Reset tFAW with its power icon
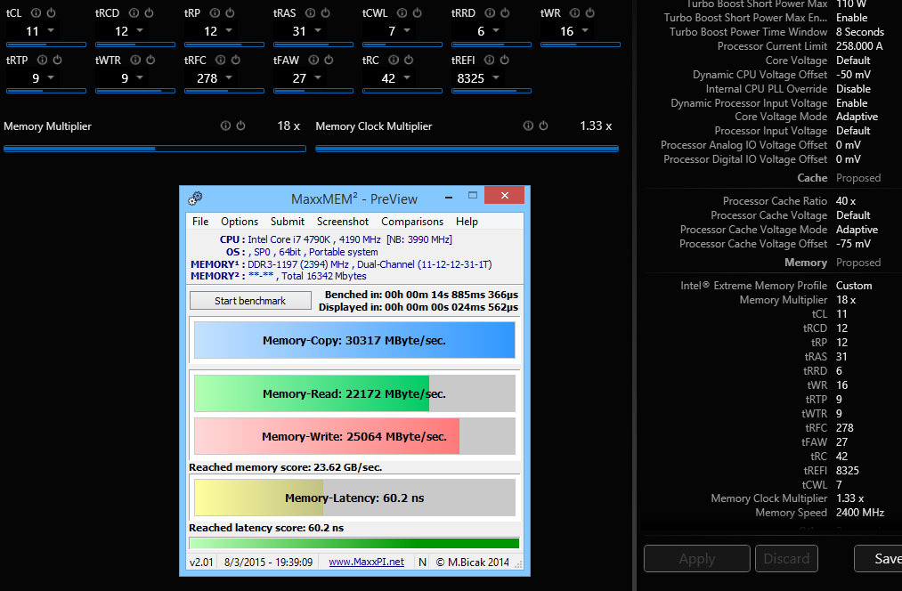The height and width of the screenshot is (591, 902). [329, 60]
